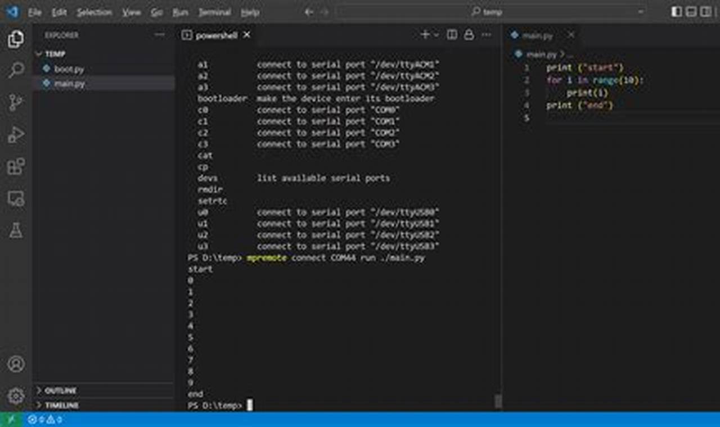
Task: Place cursor on the print(i) line
Action: [x=587, y=93]
